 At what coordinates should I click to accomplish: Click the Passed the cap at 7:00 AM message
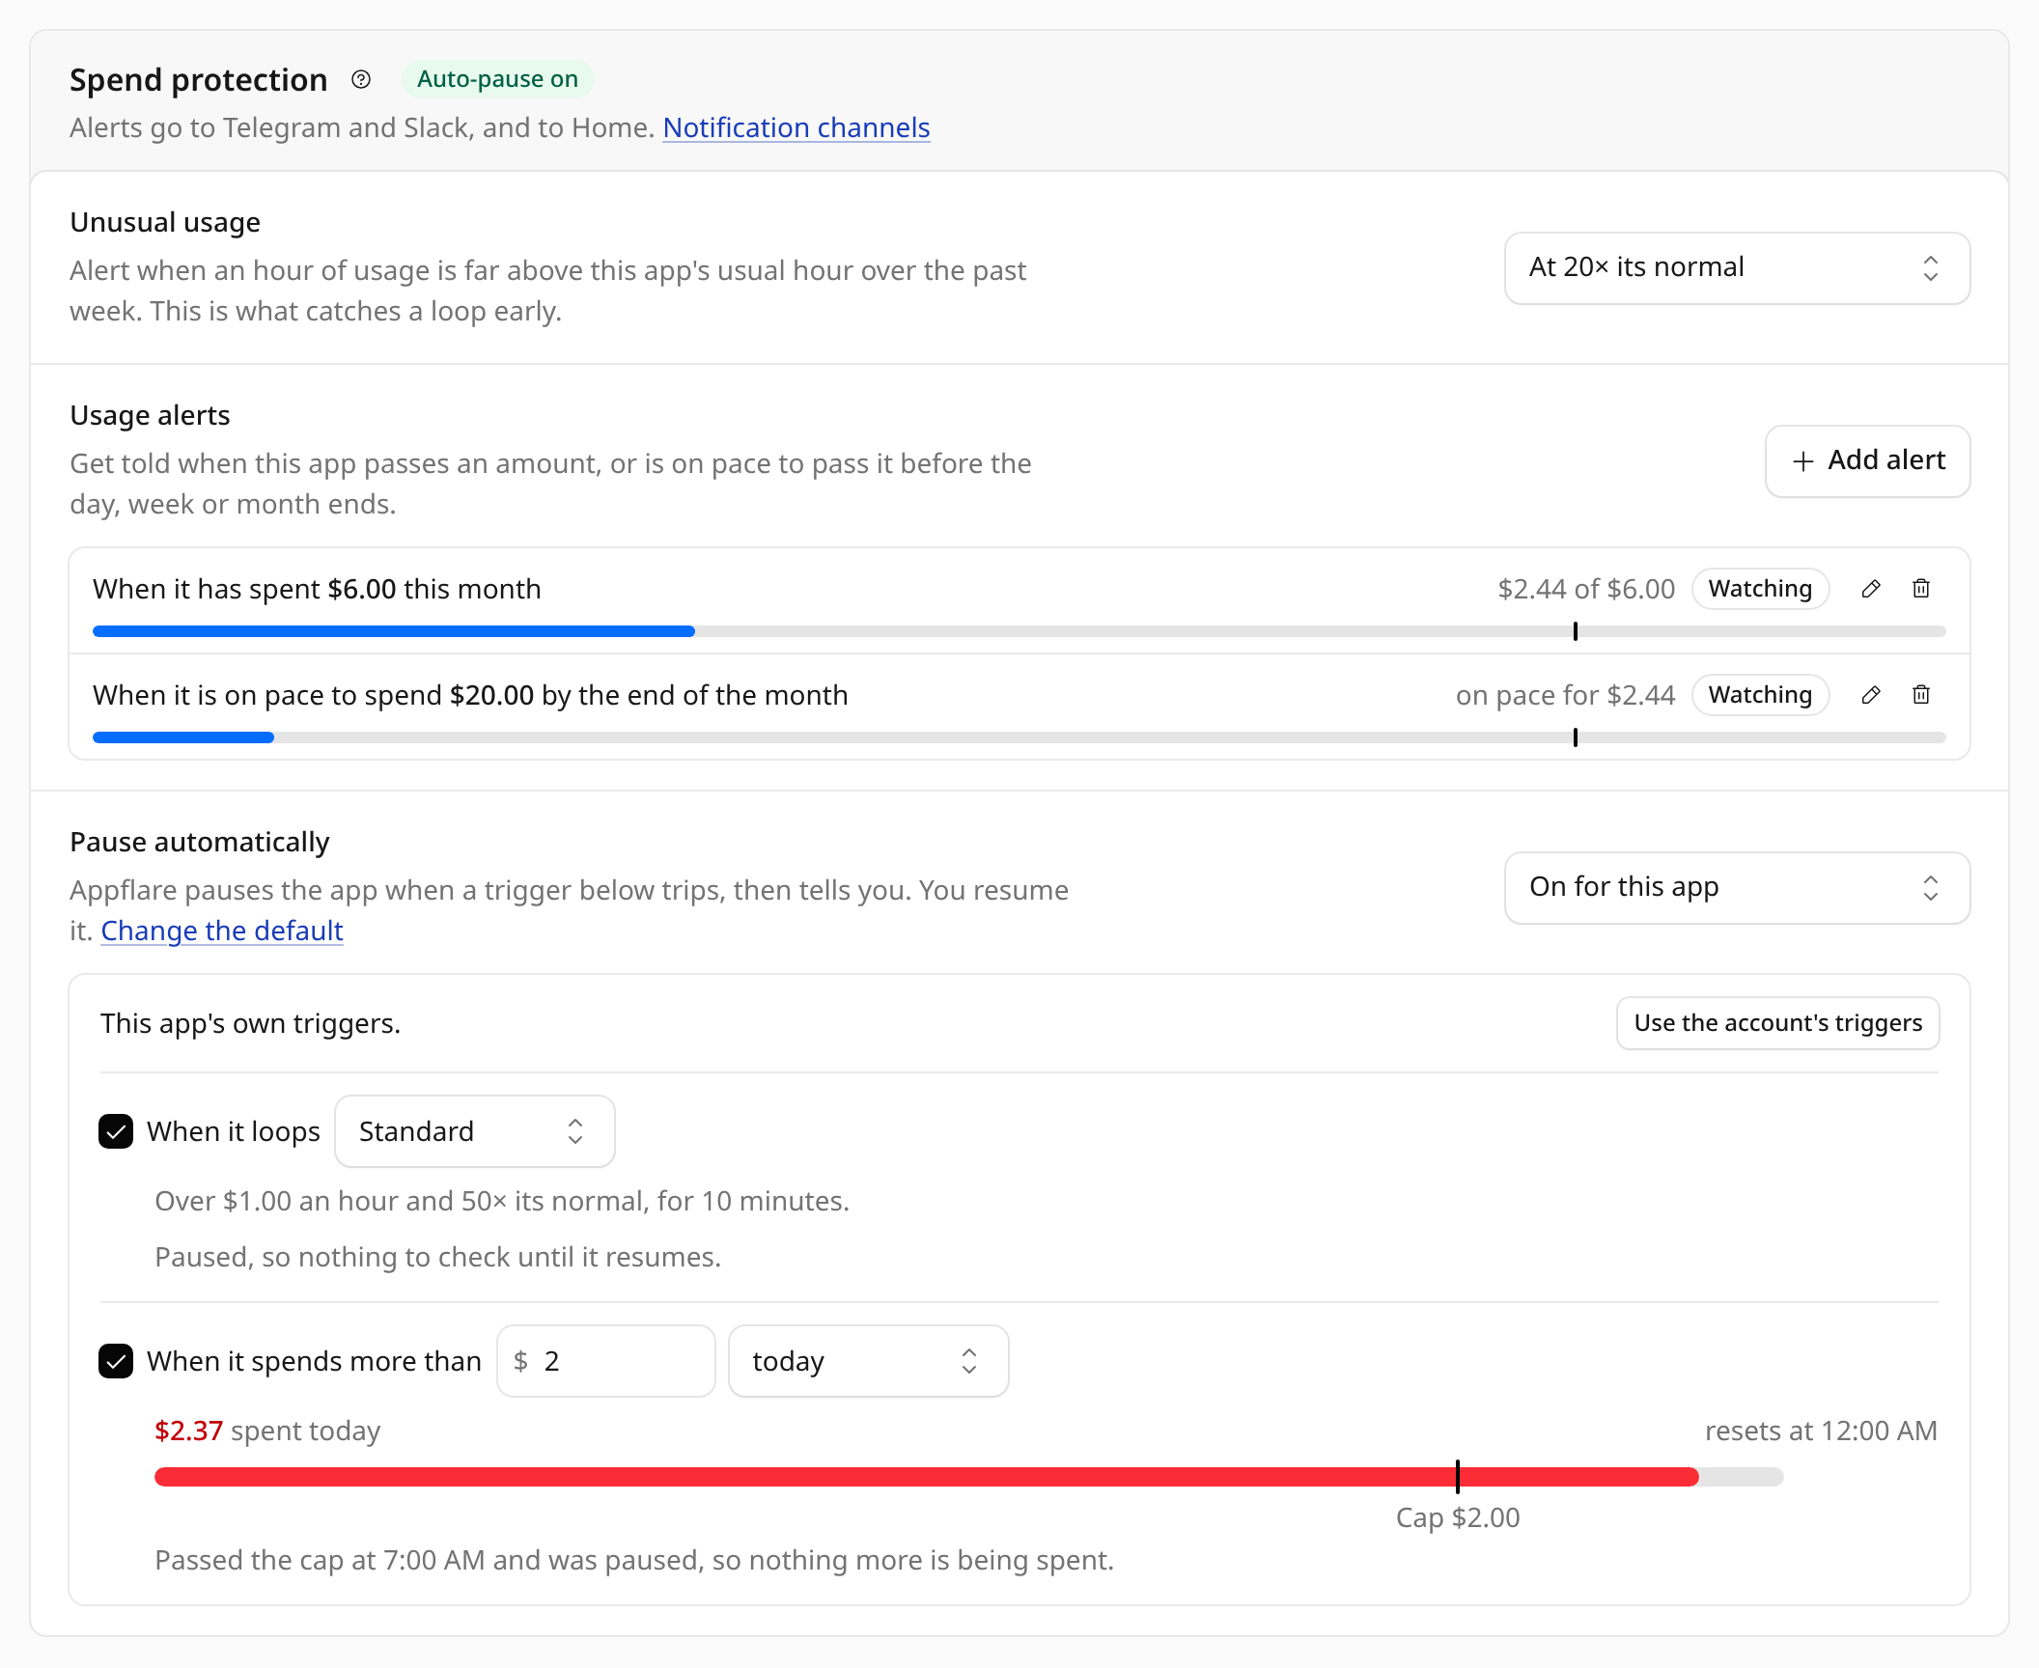pos(634,1560)
